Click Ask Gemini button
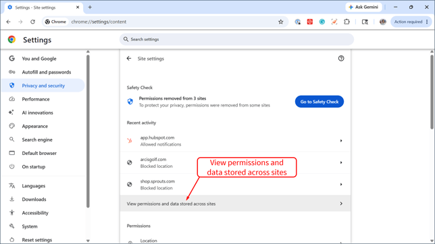Viewport: 435px width, 244px height. (363, 7)
